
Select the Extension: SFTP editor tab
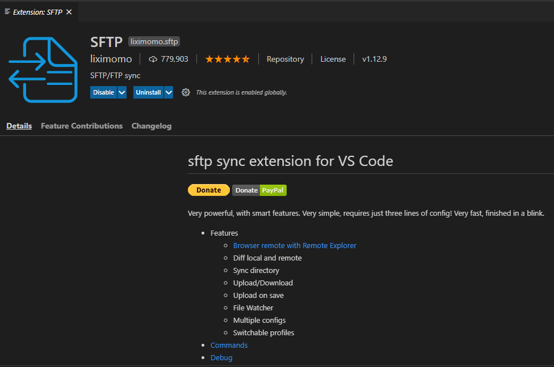(38, 12)
